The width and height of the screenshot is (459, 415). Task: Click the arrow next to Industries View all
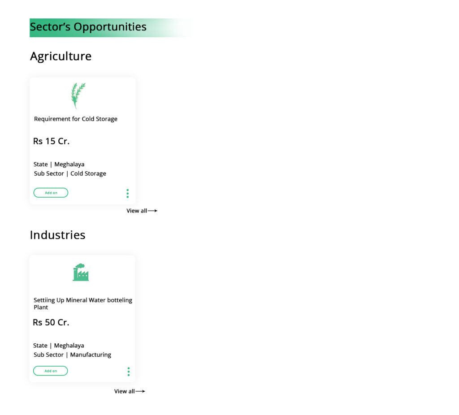point(140,391)
